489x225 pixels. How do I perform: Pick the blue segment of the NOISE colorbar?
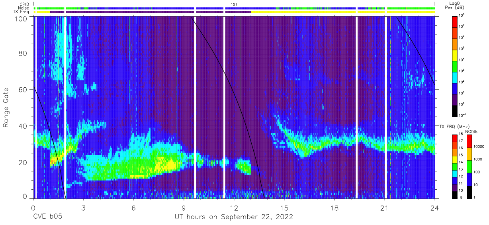[469, 179]
